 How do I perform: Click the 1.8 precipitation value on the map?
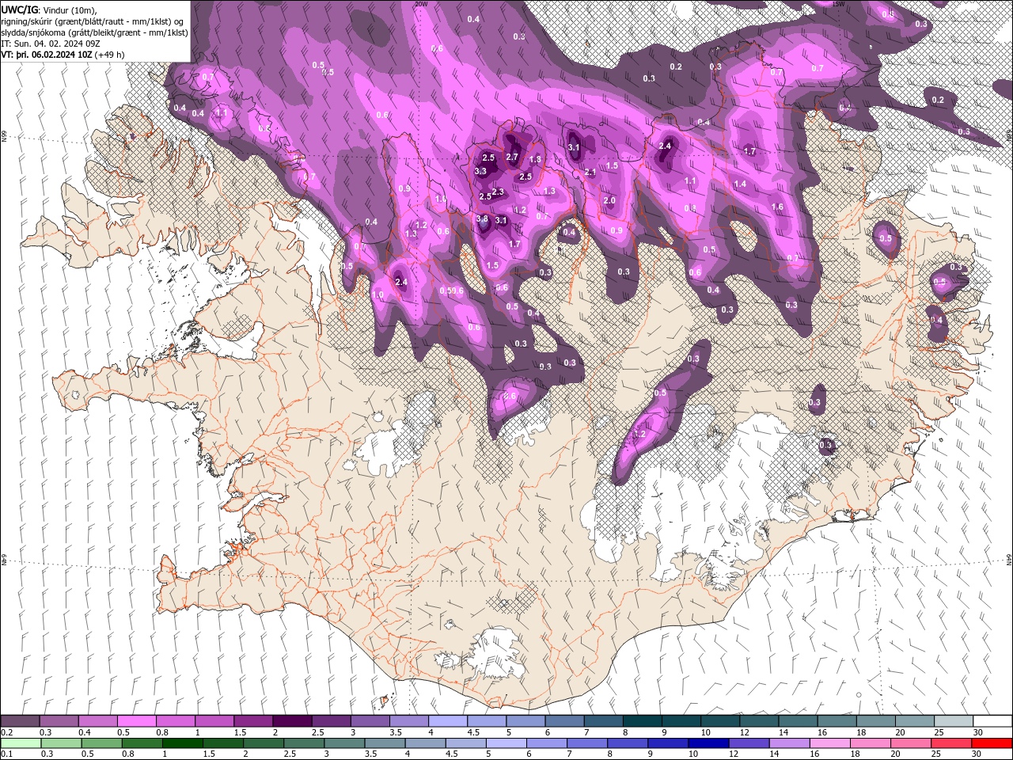coord(535,160)
